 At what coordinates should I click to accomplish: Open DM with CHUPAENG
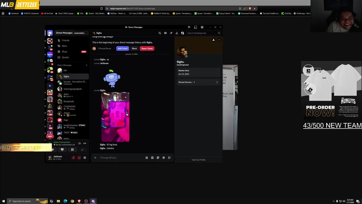tap(73, 108)
